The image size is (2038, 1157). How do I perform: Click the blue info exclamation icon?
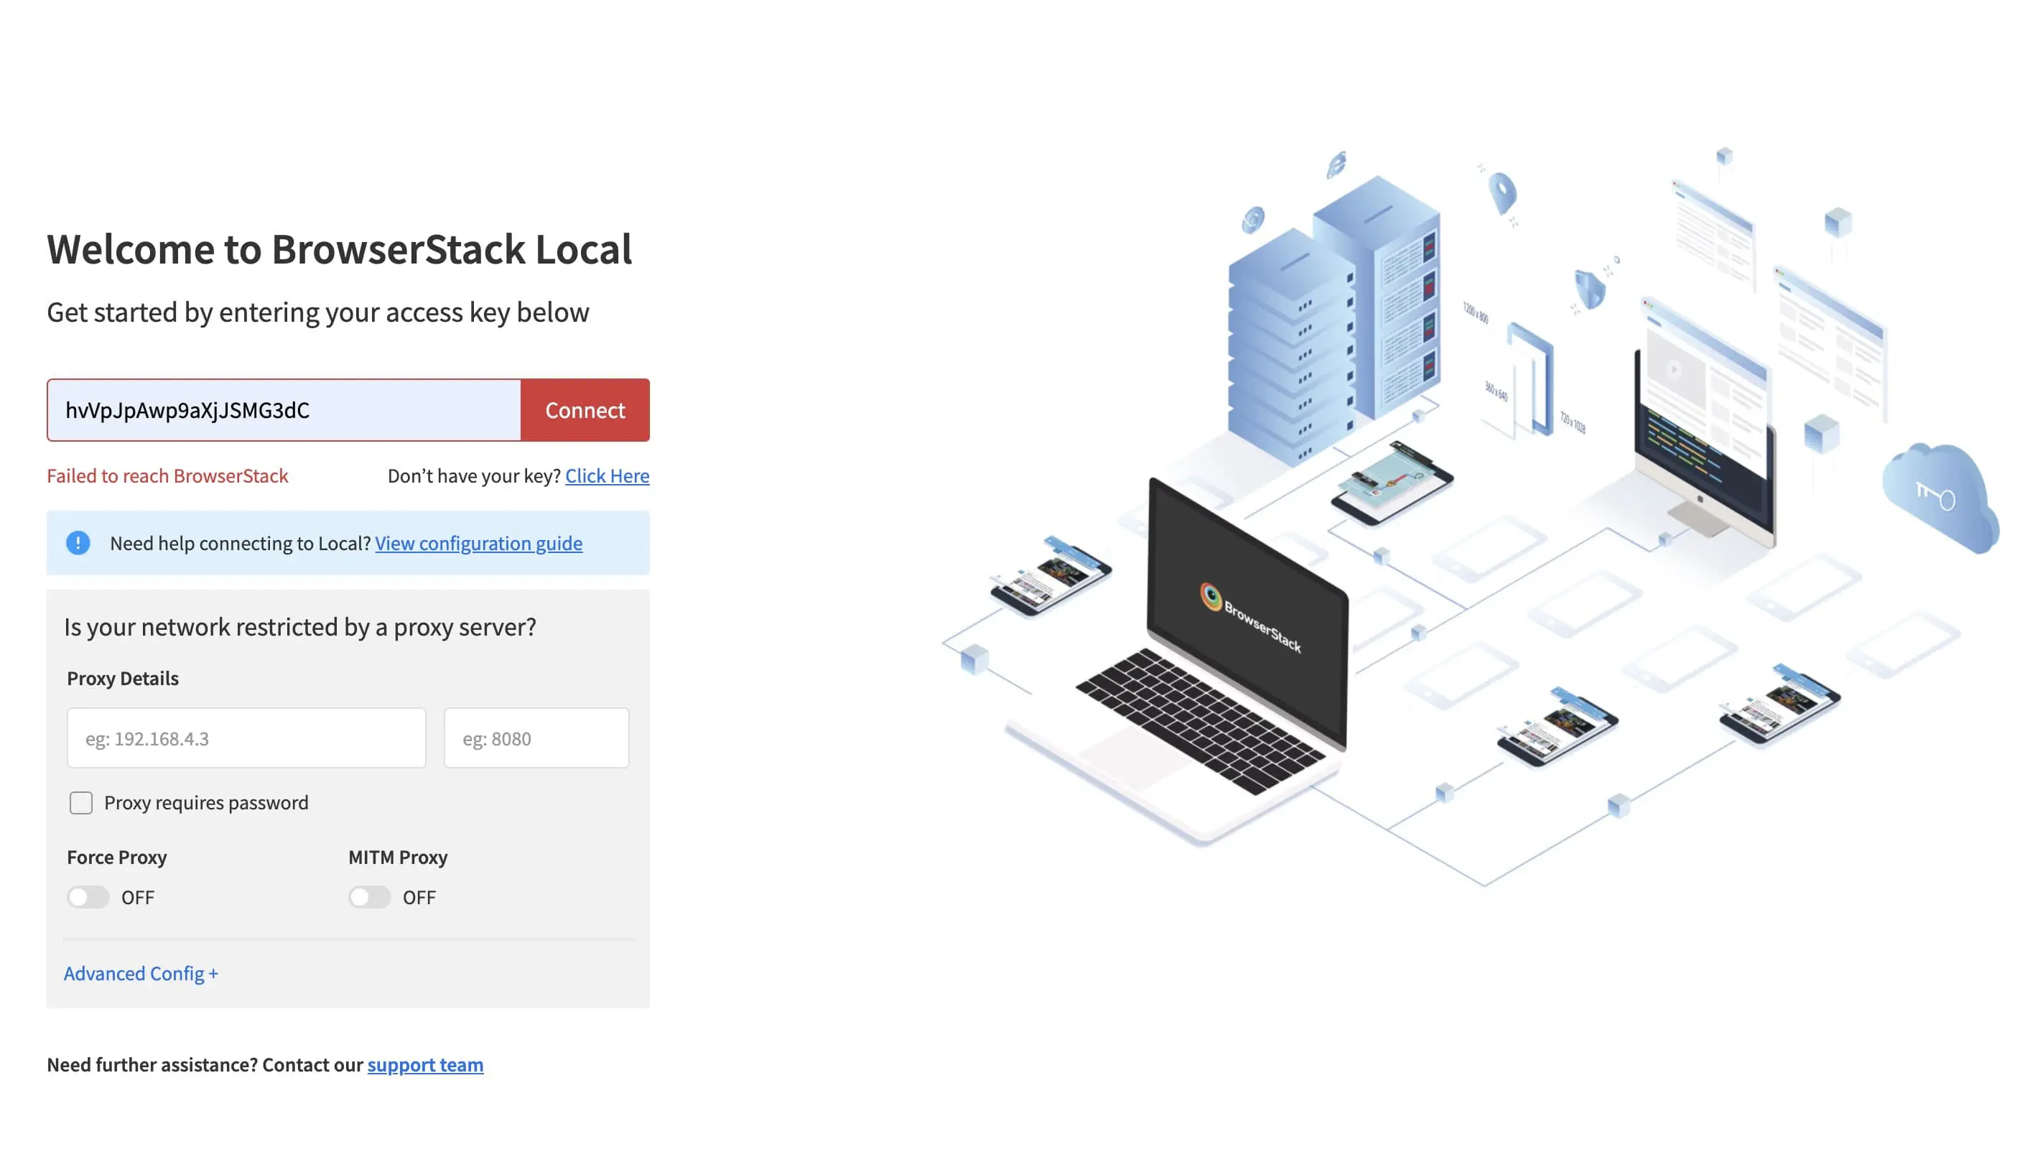pos(78,543)
